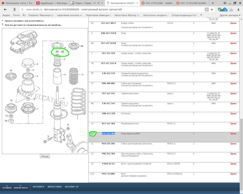Click Цена for part N 019 55 12
Viewport: 243px width, 194px height.
[233, 164]
